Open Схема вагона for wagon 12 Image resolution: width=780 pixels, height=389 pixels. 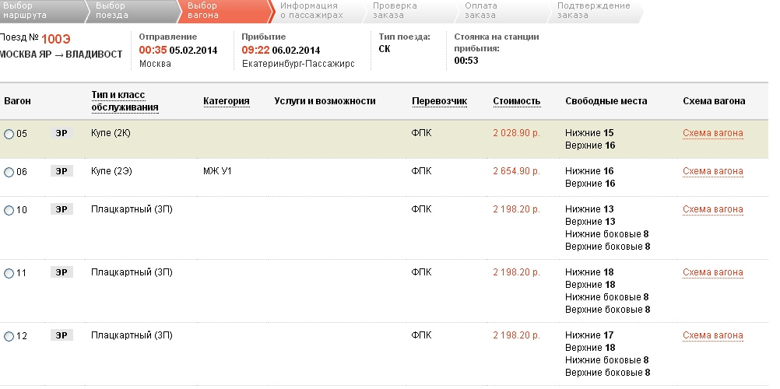click(712, 335)
